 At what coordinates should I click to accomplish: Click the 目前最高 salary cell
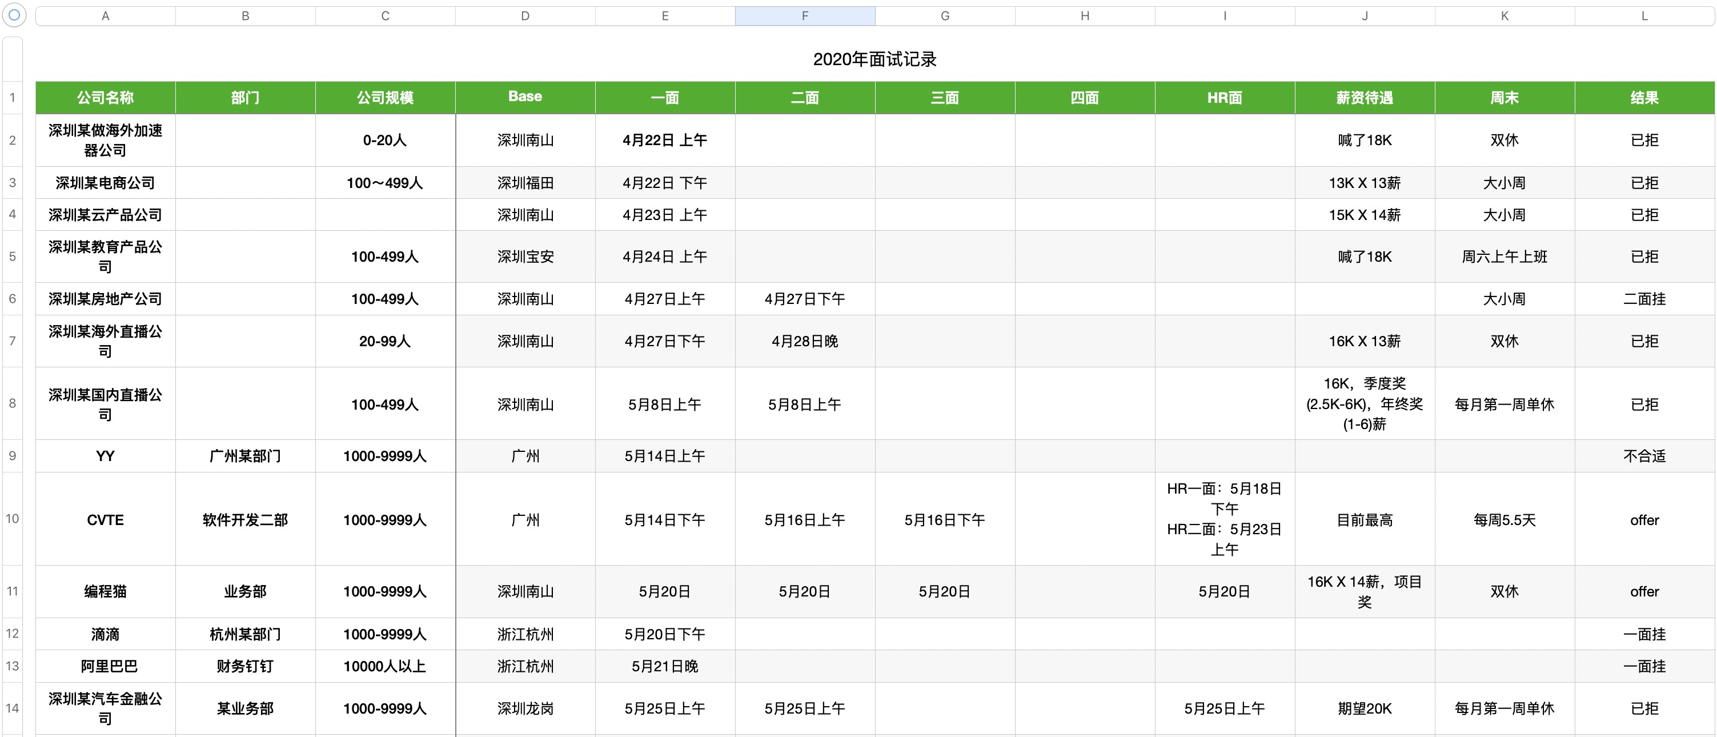coord(1364,519)
